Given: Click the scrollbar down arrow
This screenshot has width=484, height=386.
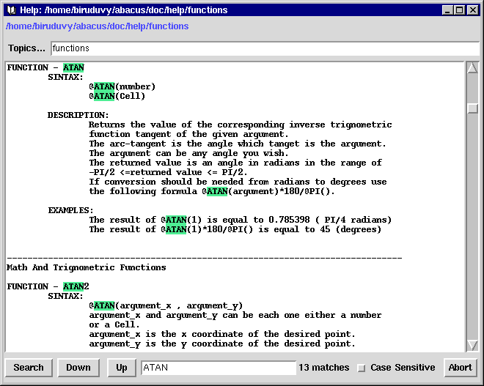Looking at the screenshot, I should [472, 345].
